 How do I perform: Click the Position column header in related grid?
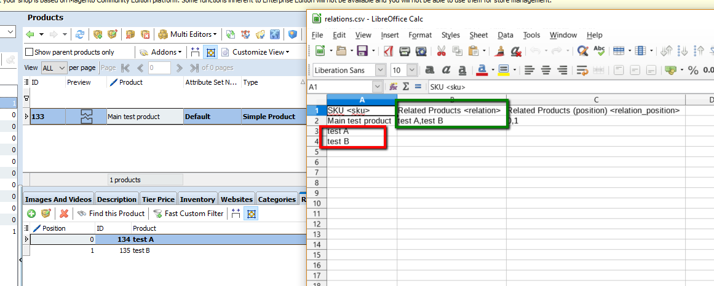tap(63, 228)
